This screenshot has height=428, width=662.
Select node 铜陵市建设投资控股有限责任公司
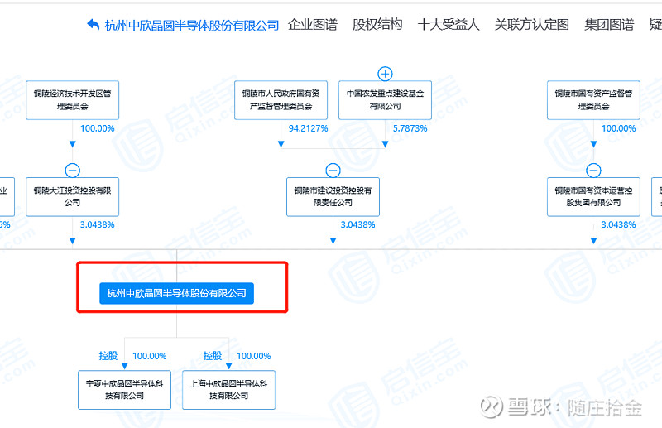pos(333,197)
